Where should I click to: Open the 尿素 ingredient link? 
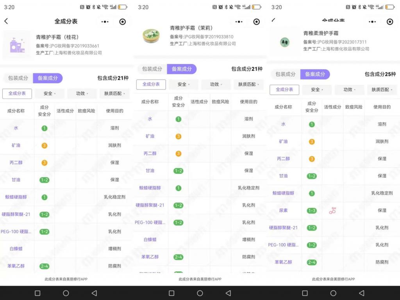pos(283,211)
